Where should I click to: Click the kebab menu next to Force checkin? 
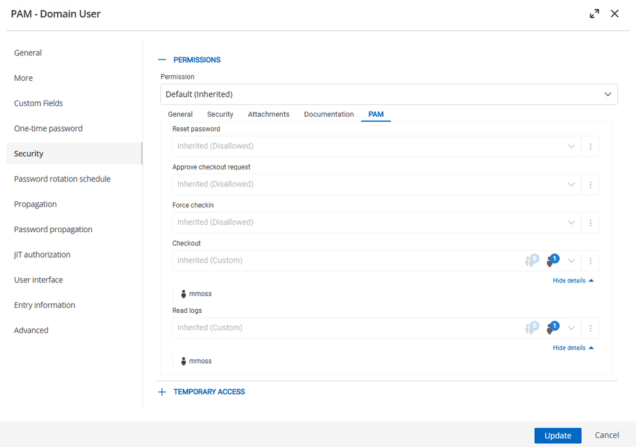[x=590, y=222]
